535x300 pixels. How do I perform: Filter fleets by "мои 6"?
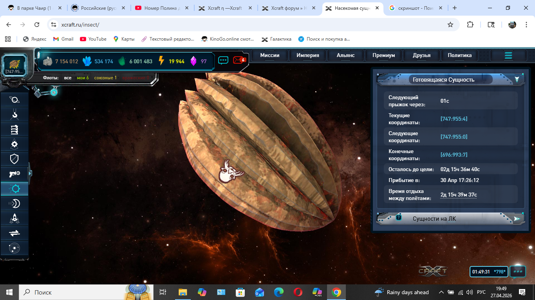(x=83, y=78)
